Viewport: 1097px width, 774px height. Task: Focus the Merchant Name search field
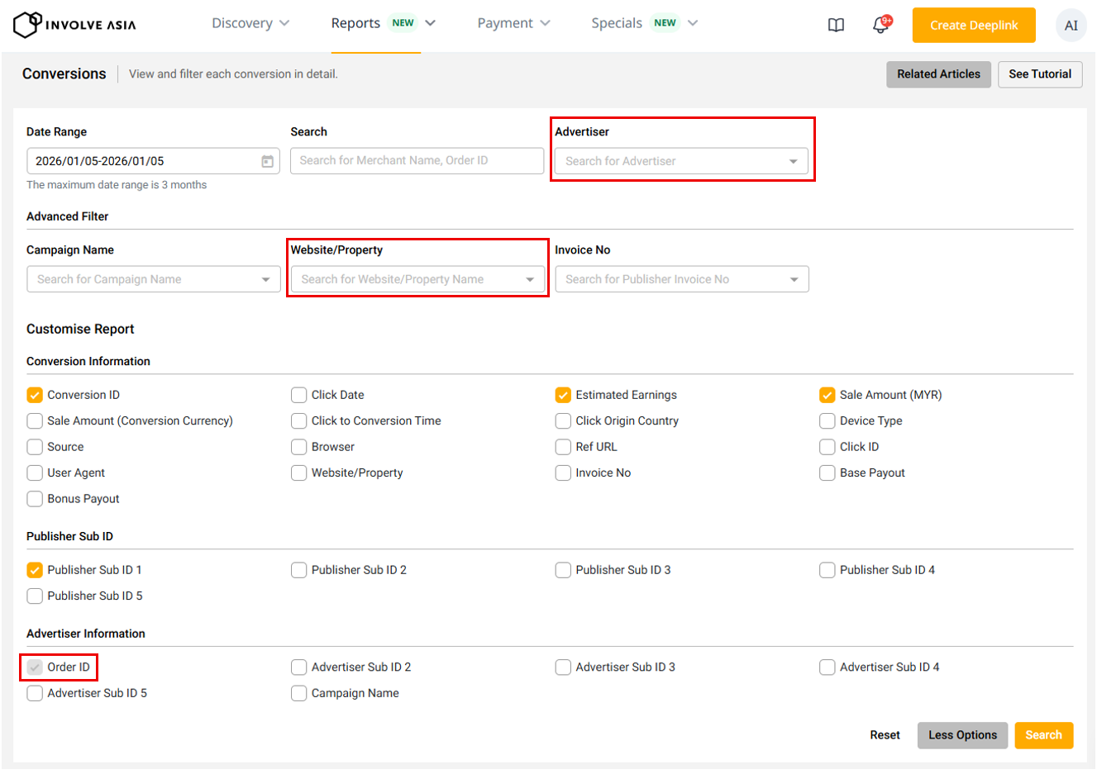point(417,161)
